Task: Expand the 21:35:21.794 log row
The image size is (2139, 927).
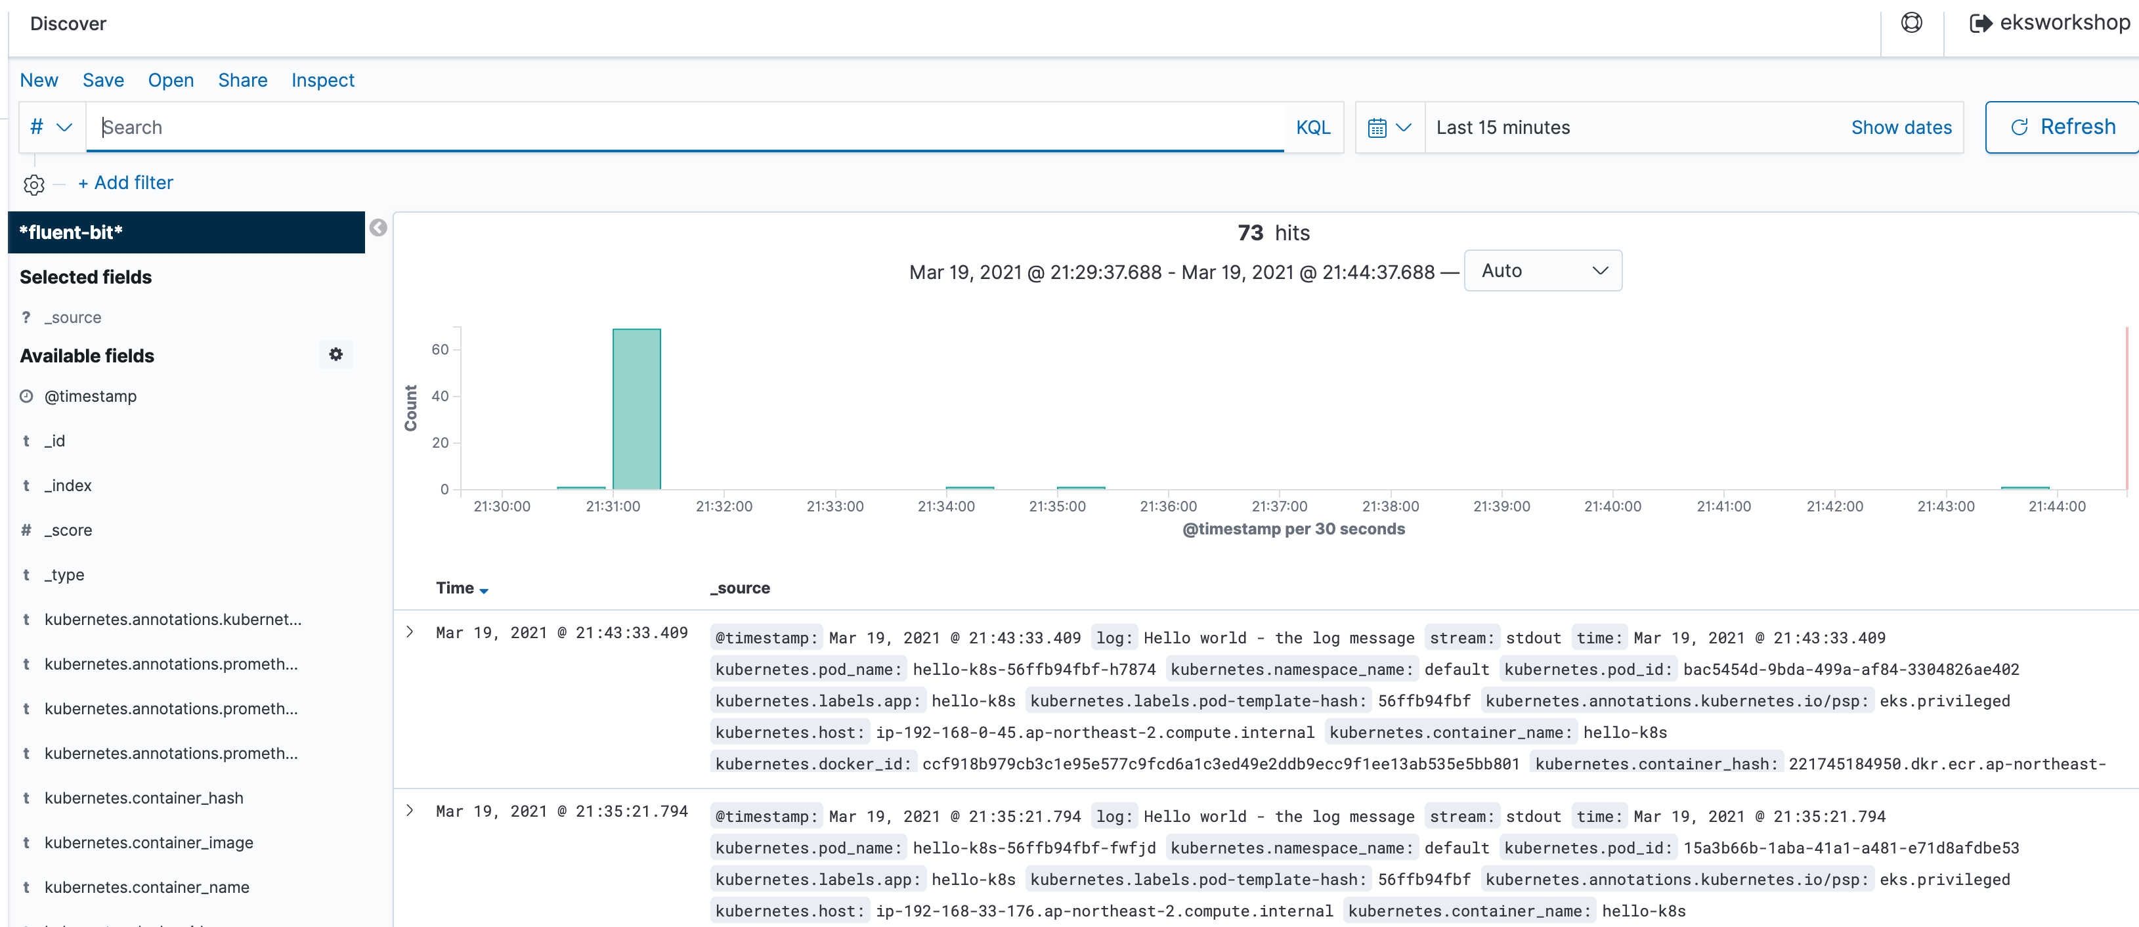Action: 410,811
